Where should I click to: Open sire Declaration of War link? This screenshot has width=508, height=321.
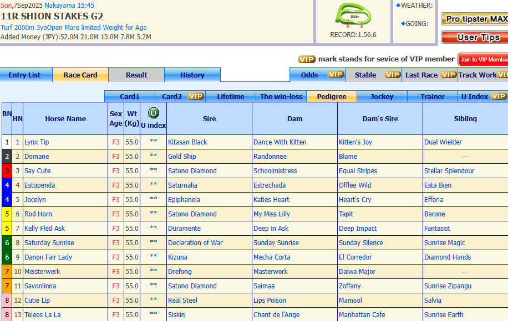click(x=195, y=243)
